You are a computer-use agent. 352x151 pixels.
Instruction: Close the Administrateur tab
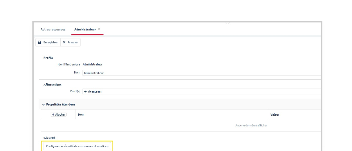pyautogui.click(x=99, y=29)
